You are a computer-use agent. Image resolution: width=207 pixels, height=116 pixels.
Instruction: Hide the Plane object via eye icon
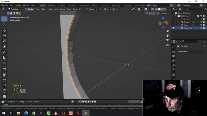(201, 25)
